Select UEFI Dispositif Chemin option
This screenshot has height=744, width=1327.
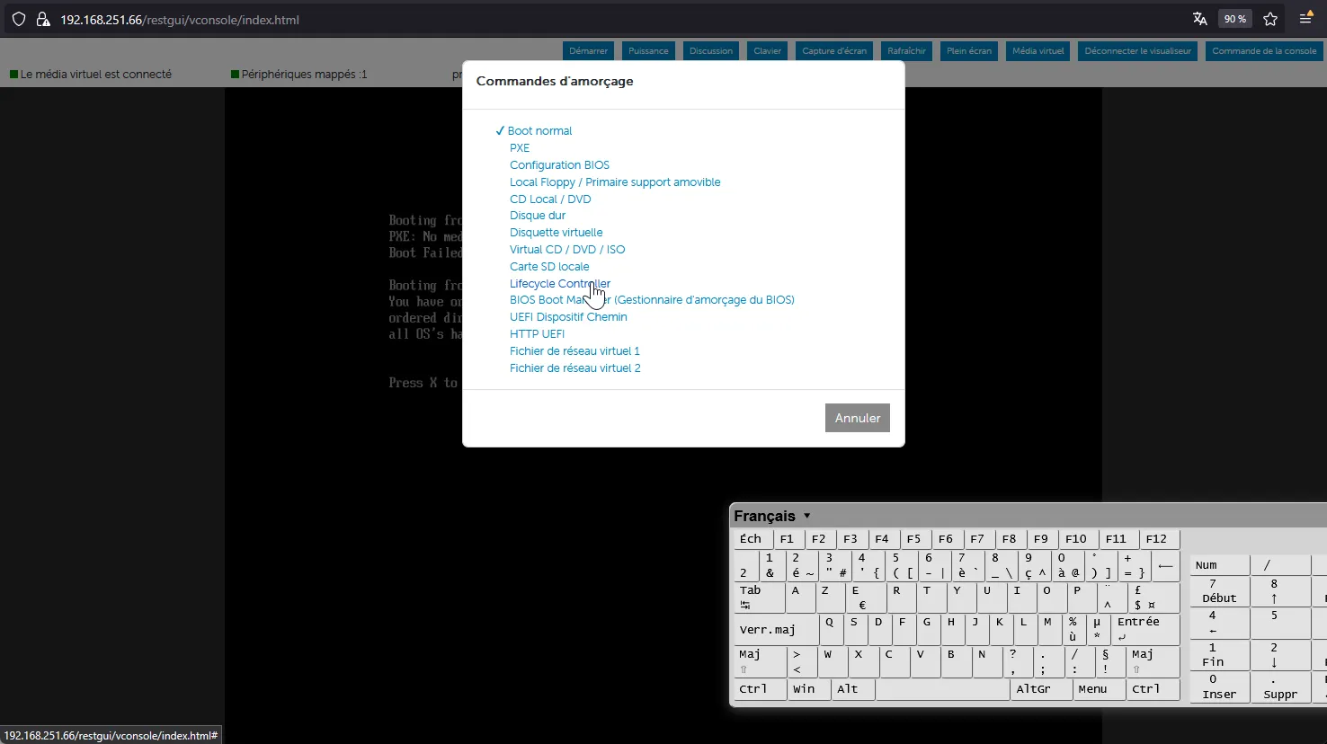pyautogui.click(x=568, y=317)
